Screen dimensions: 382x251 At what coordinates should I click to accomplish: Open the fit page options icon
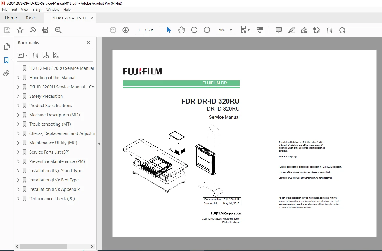(x=245, y=30)
